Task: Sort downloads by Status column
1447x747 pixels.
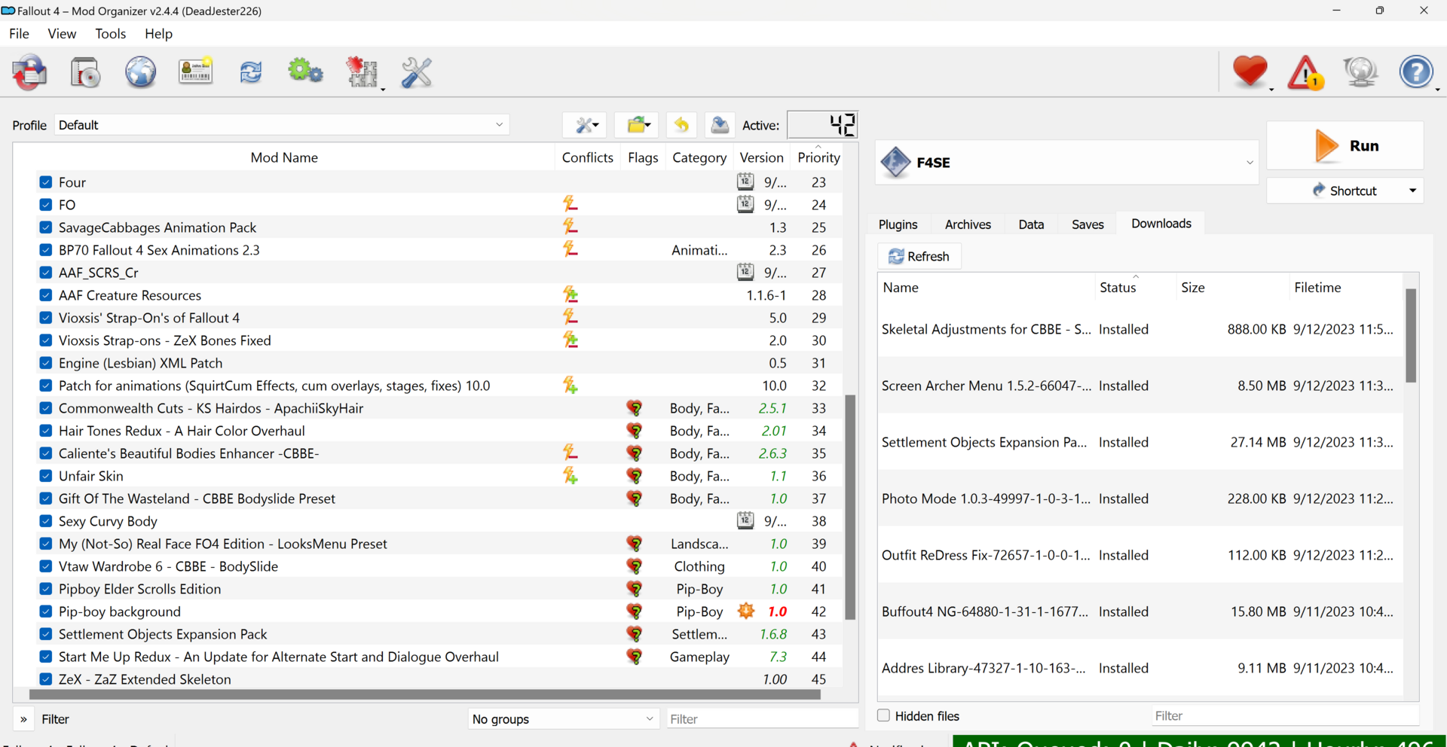Action: tap(1135, 287)
